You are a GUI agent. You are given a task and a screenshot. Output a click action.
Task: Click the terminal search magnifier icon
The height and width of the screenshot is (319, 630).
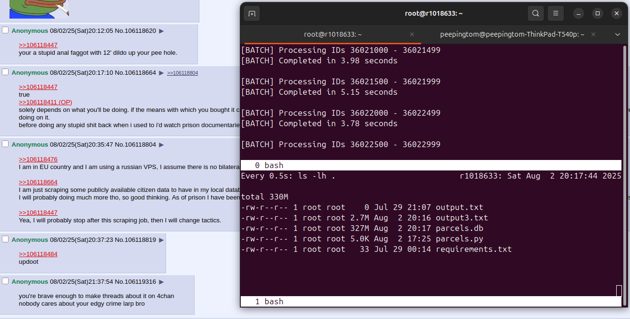click(535, 13)
